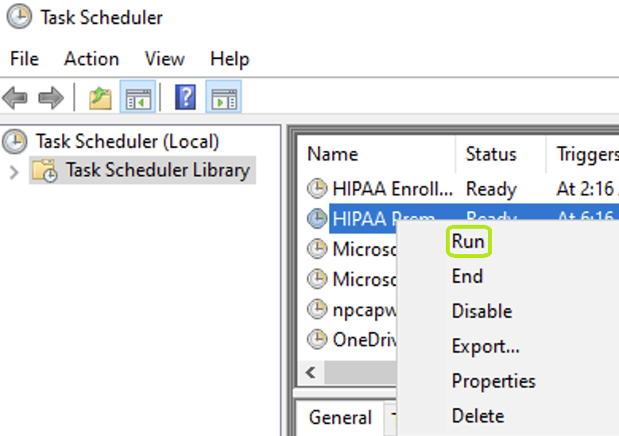Click the left arrow of horizontal scrollbar
The image size is (619, 436).
point(311,372)
